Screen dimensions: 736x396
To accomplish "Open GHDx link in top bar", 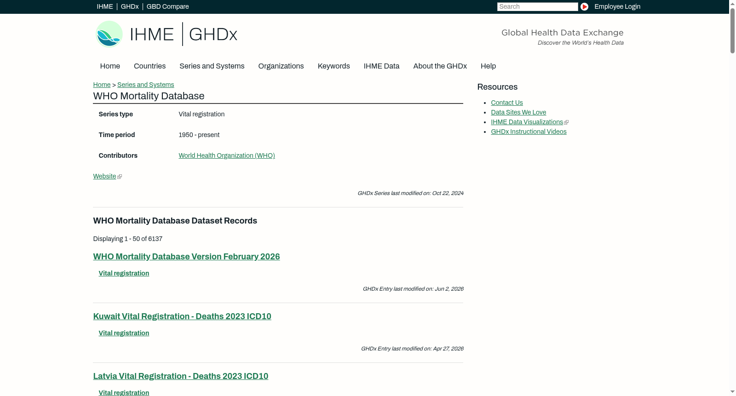I will (x=130, y=6).
